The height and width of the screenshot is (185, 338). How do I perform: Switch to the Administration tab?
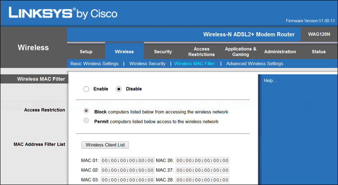(x=280, y=52)
